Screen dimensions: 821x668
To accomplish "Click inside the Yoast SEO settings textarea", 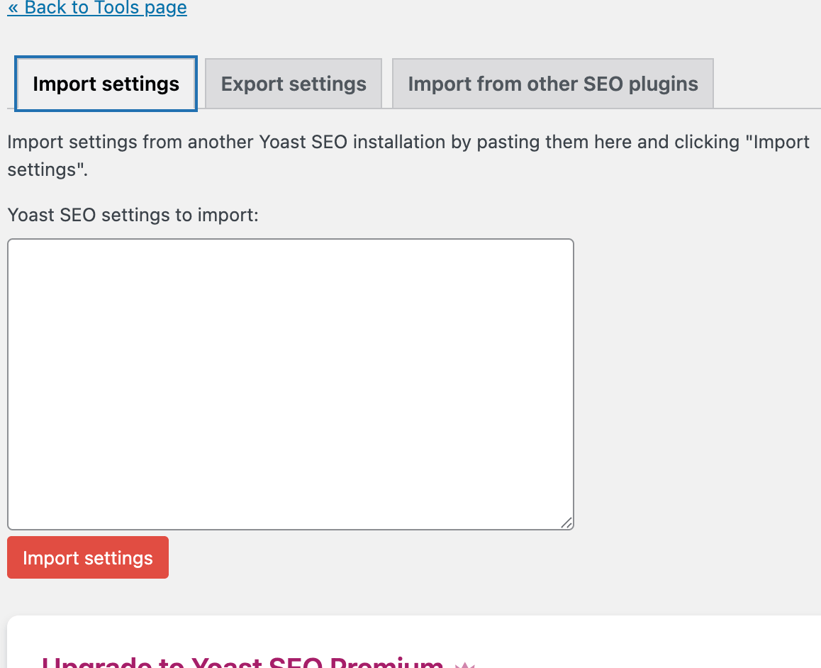I will 291,383.
